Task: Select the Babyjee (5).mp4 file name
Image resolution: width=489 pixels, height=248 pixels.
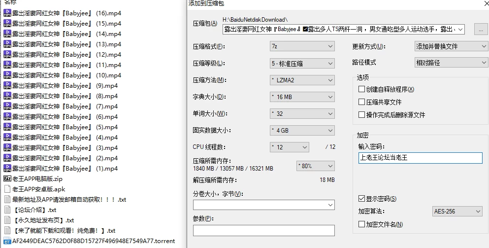Action: click(65, 127)
